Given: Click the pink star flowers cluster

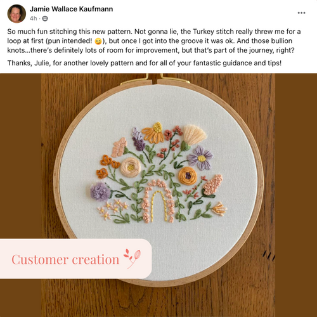Looking at the screenshot, I should [112, 209].
